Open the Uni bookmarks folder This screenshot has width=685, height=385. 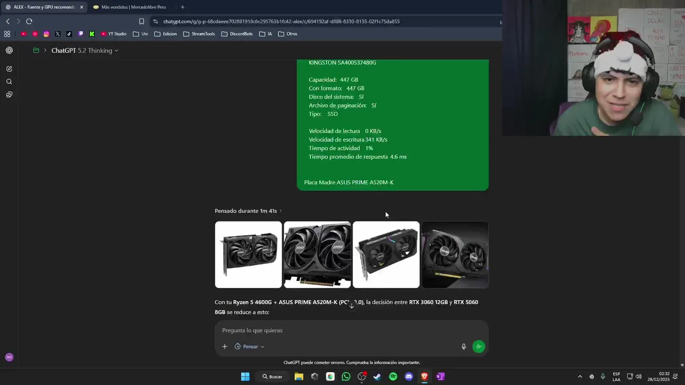coord(140,34)
